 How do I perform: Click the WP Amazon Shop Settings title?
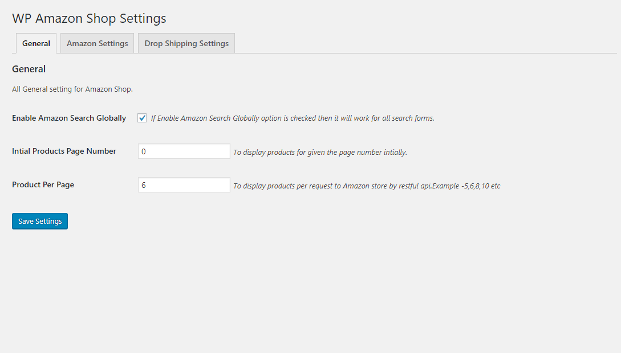coord(89,18)
